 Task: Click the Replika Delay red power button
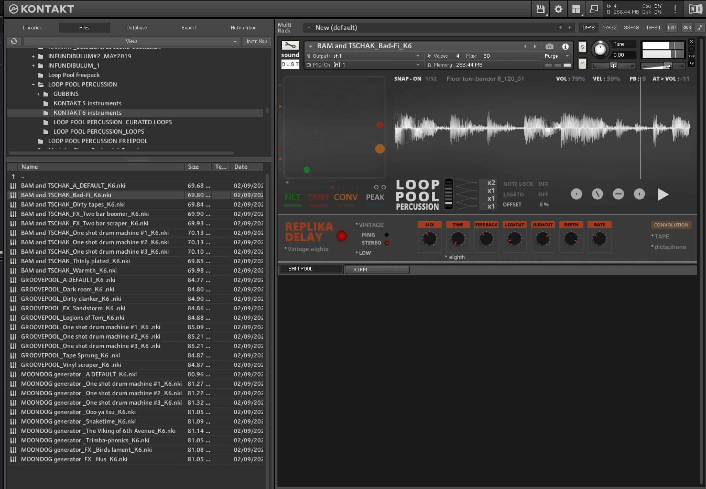point(341,236)
